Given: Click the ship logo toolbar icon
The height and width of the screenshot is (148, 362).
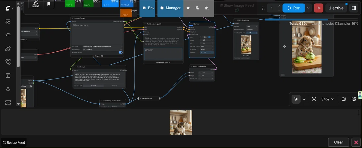Looking at the screenshot, I should tap(36, 4).
